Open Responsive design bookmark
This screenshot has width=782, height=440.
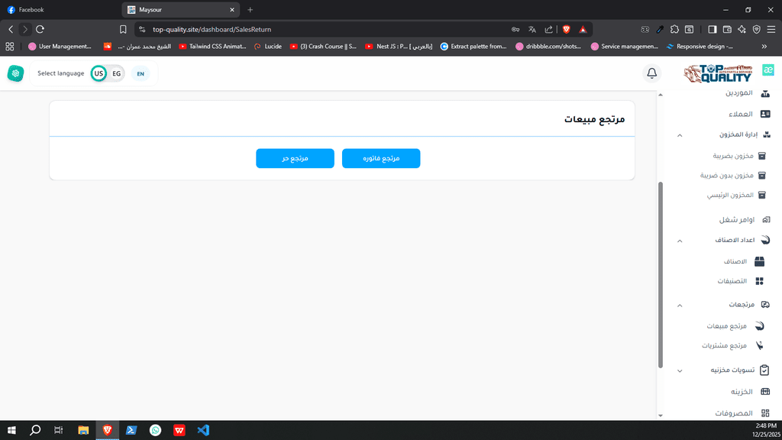click(x=700, y=47)
